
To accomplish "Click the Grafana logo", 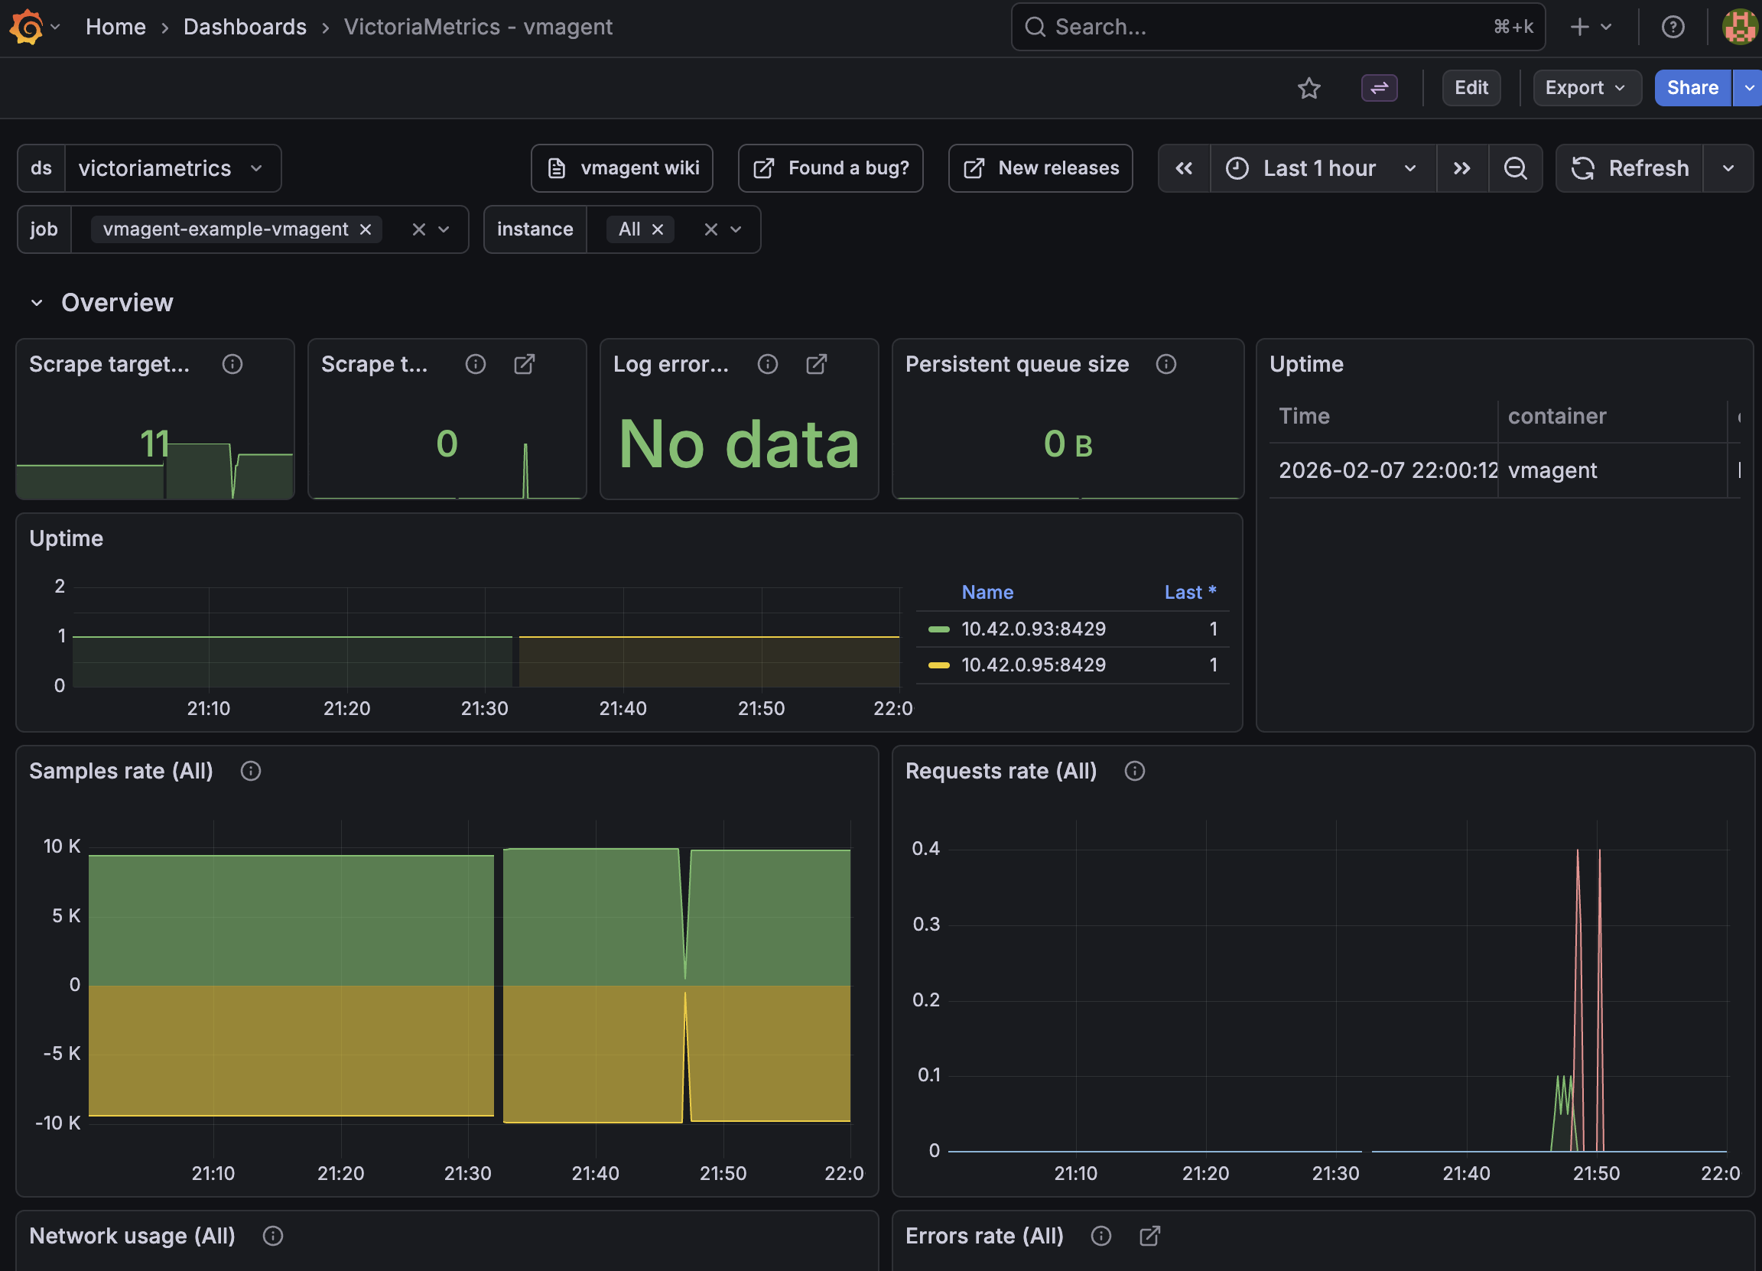I will (x=27, y=28).
